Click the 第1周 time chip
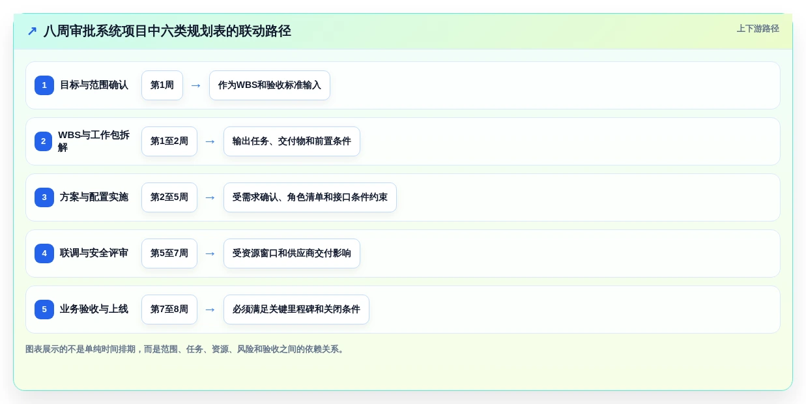Viewport: 806px width, 404px height. click(162, 85)
